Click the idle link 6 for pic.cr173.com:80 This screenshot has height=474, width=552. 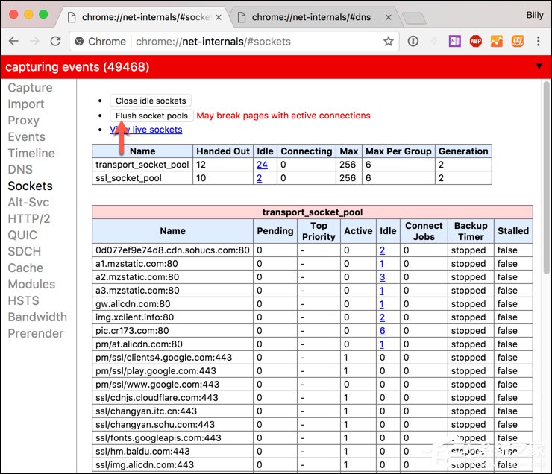[x=382, y=331]
